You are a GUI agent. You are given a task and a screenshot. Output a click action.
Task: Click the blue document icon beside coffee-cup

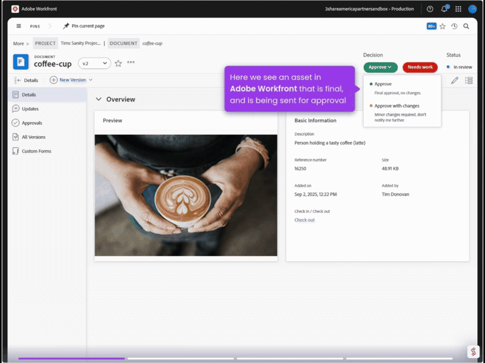tap(21, 62)
